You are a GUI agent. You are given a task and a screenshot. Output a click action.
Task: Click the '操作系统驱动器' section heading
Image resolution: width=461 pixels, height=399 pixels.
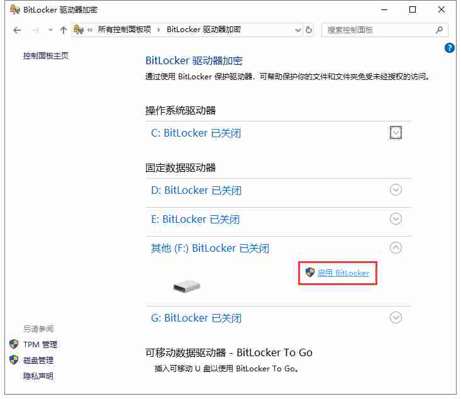(181, 111)
